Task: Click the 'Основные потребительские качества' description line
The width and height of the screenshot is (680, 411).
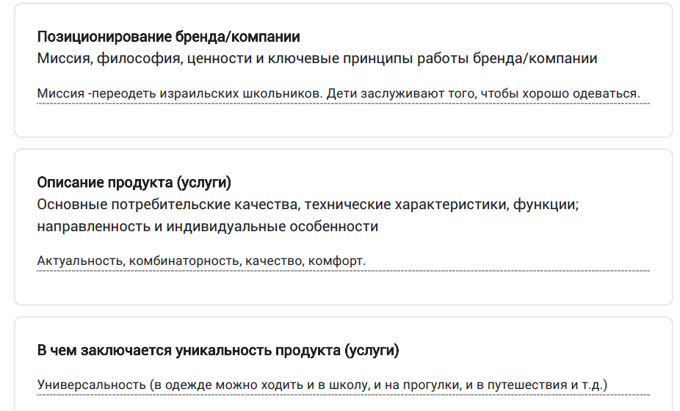Action: click(x=308, y=204)
